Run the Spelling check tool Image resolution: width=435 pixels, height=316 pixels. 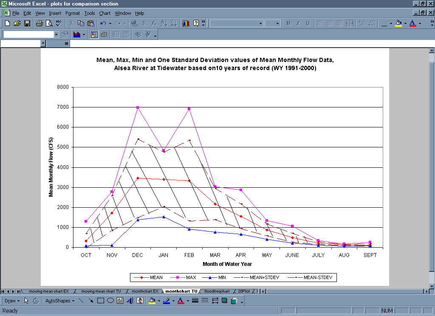click(x=59, y=23)
